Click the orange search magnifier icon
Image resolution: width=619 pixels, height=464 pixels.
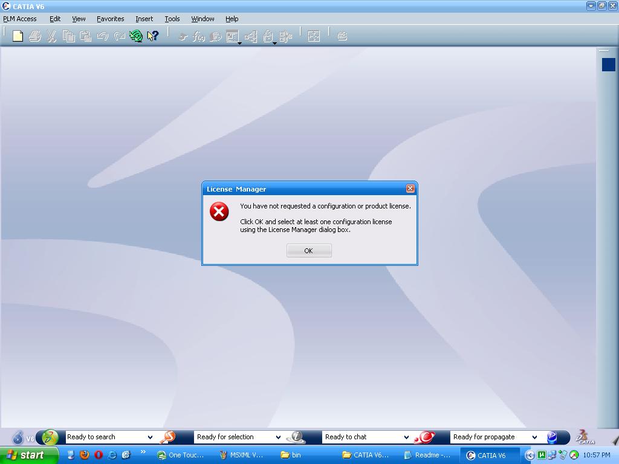(167, 437)
